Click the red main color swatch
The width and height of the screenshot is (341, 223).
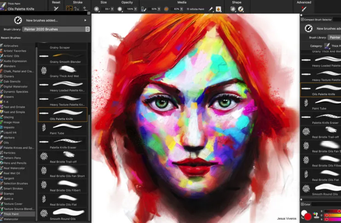coord(307,216)
